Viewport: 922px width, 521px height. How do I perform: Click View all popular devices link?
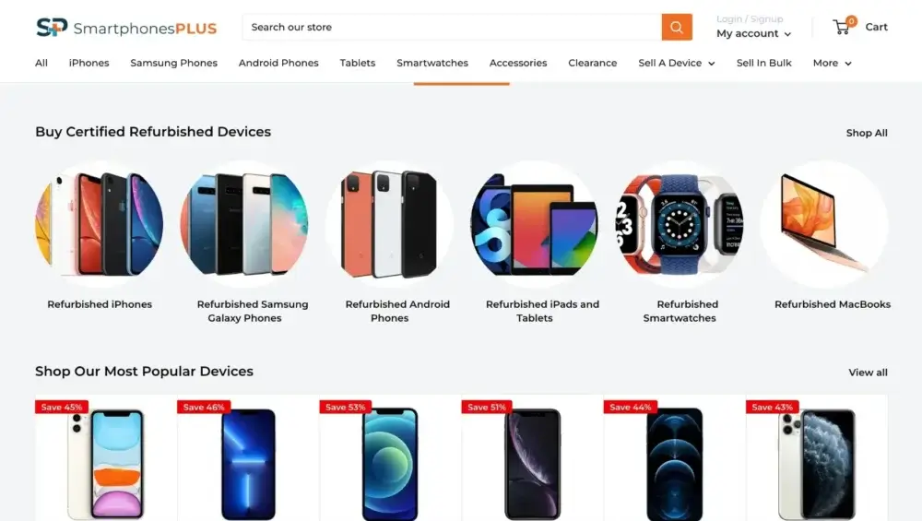(868, 373)
